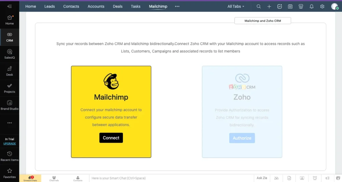This screenshot has height=182, width=342.
Task: Open the signals chart icon in top bar
Action: tap(280, 6)
